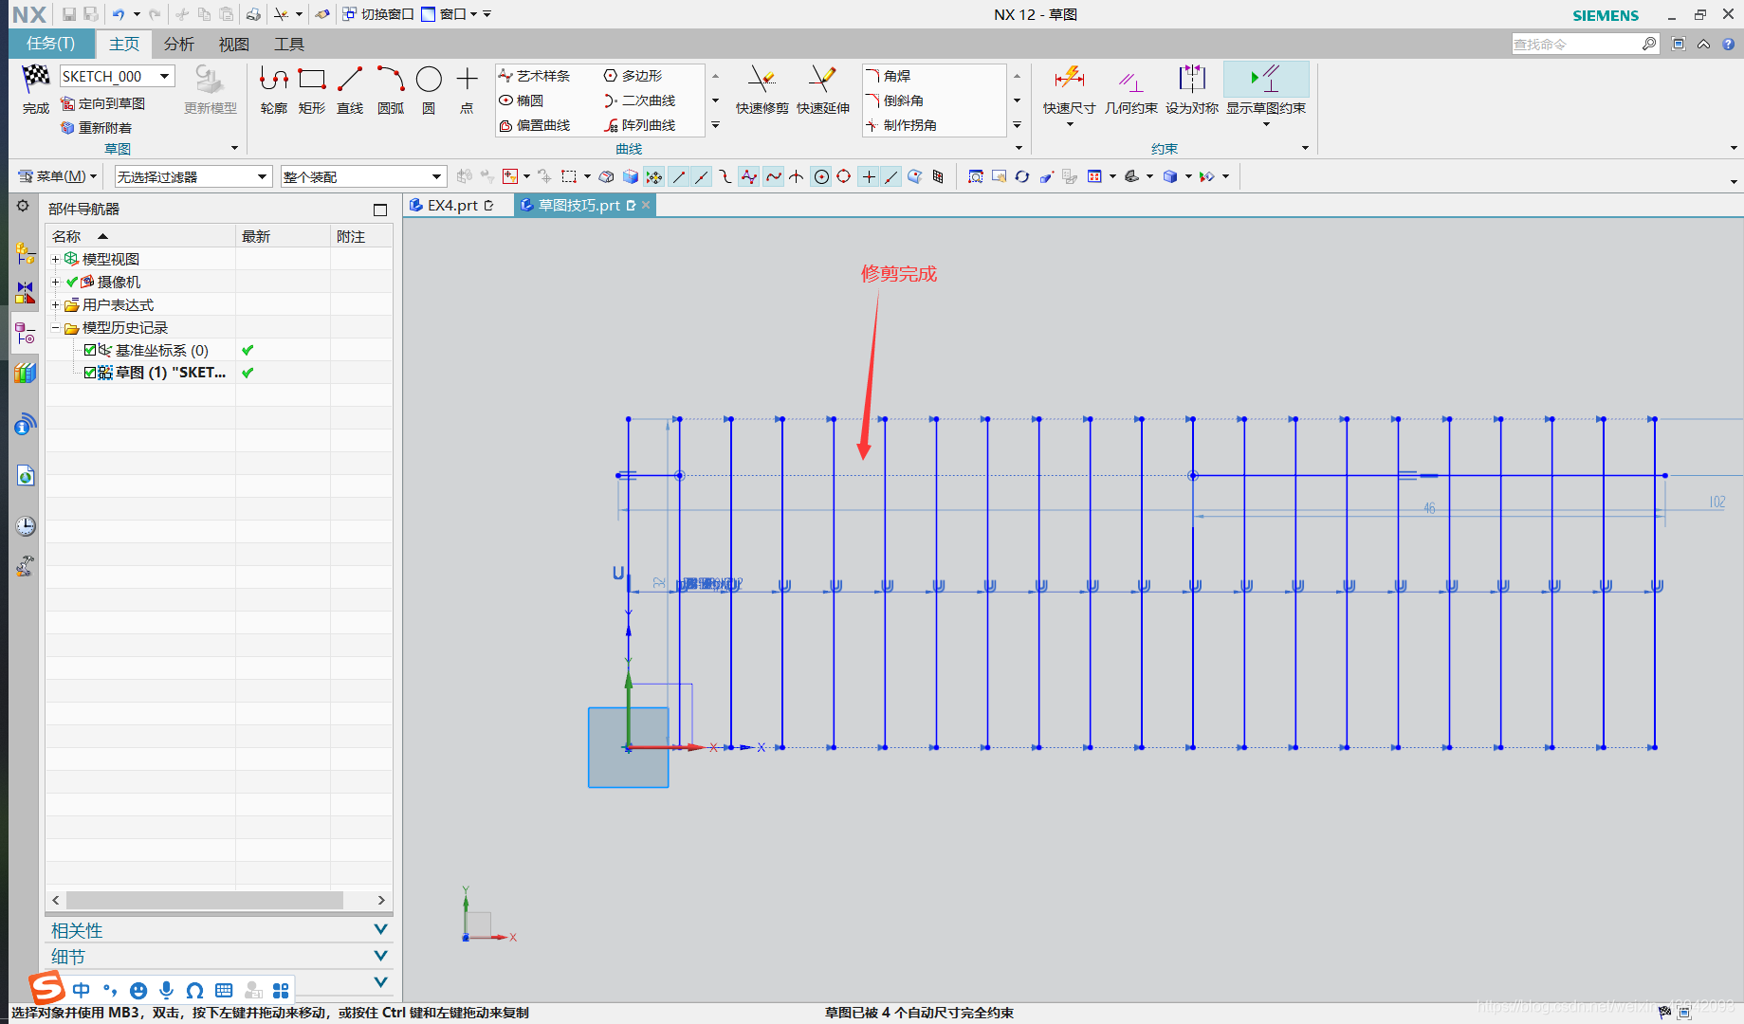Choose the Conic (二次曲线) tool
This screenshot has width=1744, height=1024.
(x=640, y=101)
